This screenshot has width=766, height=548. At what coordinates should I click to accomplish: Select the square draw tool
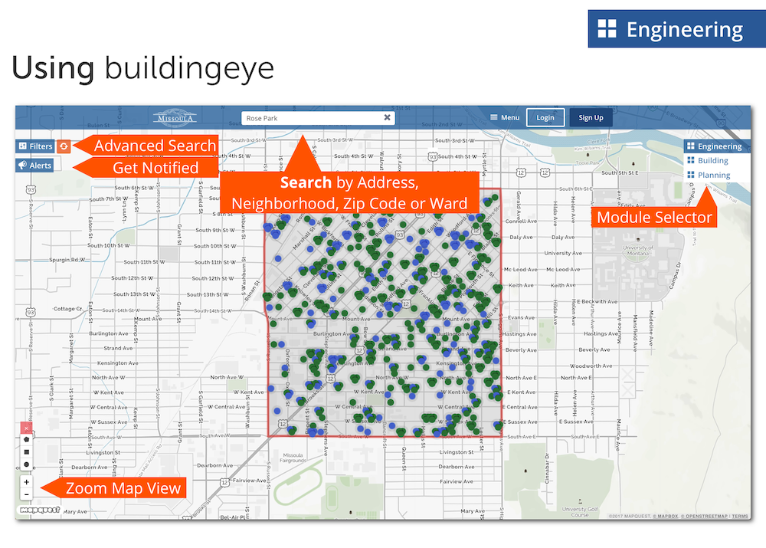point(26,452)
